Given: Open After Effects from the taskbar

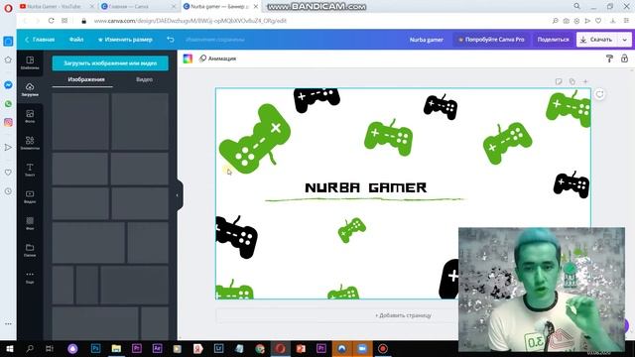Looking at the screenshot, I should pos(157,348).
